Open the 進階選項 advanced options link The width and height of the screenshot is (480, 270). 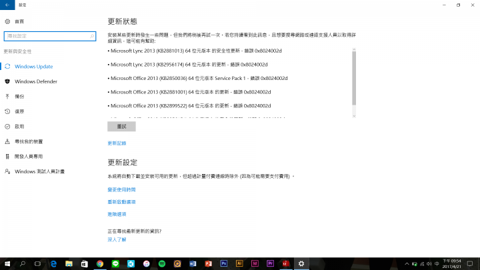pyautogui.click(x=117, y=214)
